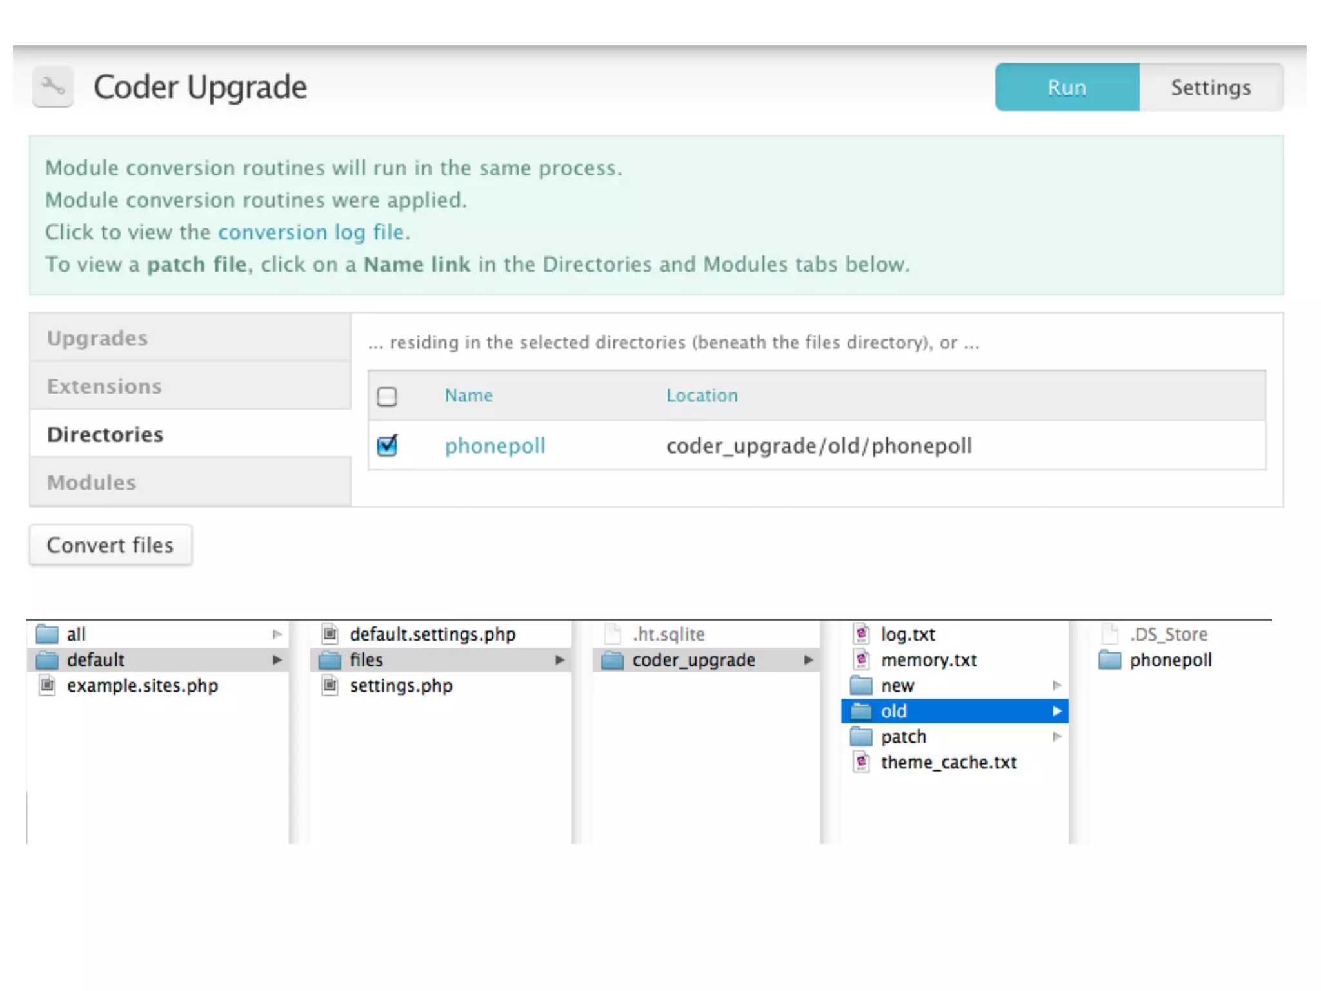The height and width of the screenshot is (991, 1321).
Task: Open the conversion log file link
Action: [x=311, y=232]
